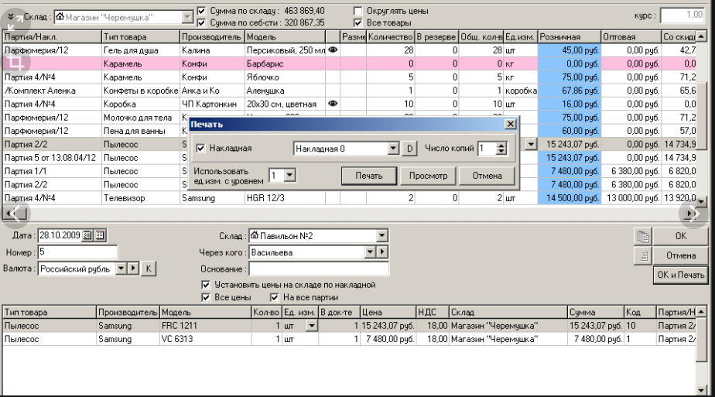Enable the Округлять цены checkbox
Screen dimensions: 715x397
pyautogui.click(x=358, y=11)
